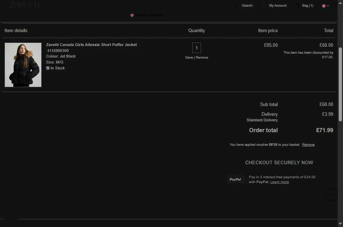Click the Sub total label
This screenshot has width=343, height=227.
[x=269, y=105]
